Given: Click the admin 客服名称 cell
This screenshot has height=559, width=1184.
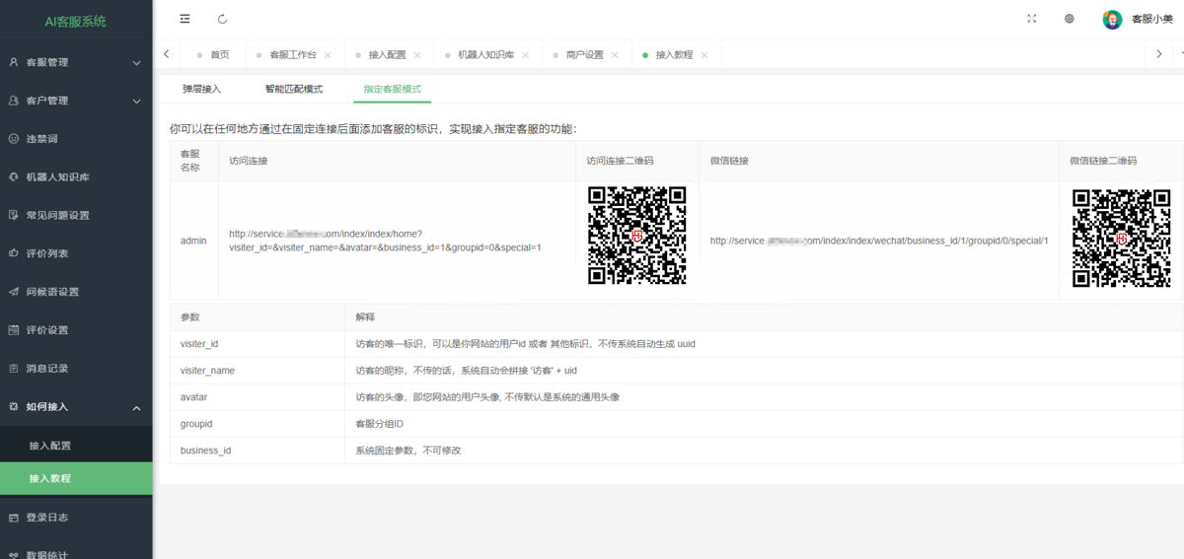Looking at the screenshot, I should [193, 241].
